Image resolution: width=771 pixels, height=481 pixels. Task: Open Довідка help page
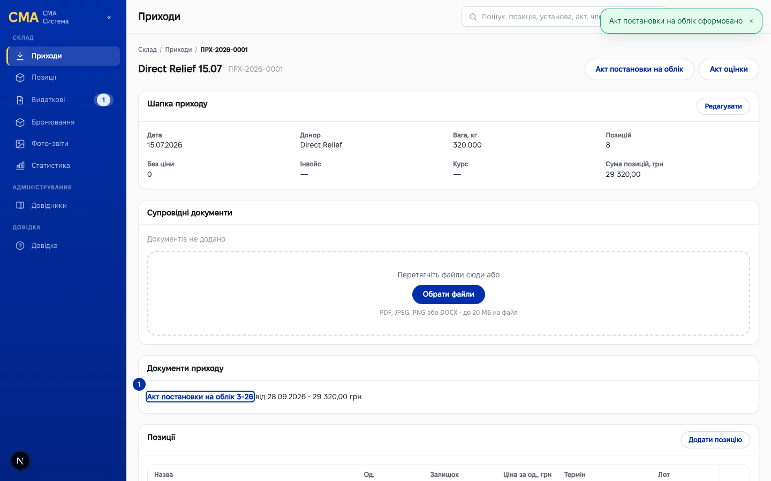coord(63,246)
